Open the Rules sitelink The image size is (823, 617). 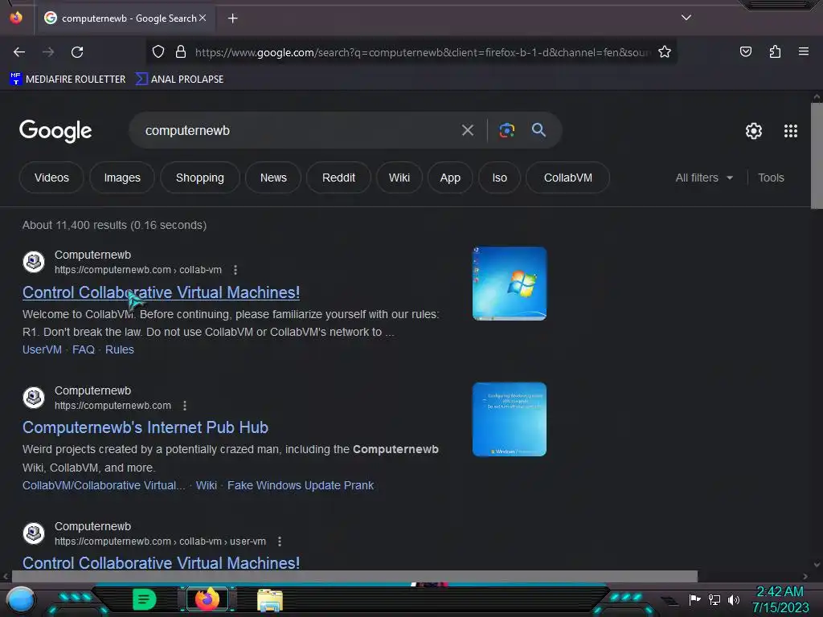pyautogui.click(x=120, y=349)
